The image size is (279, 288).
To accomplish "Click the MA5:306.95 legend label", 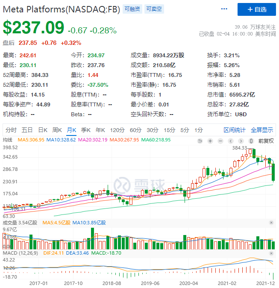I will 31,140.
